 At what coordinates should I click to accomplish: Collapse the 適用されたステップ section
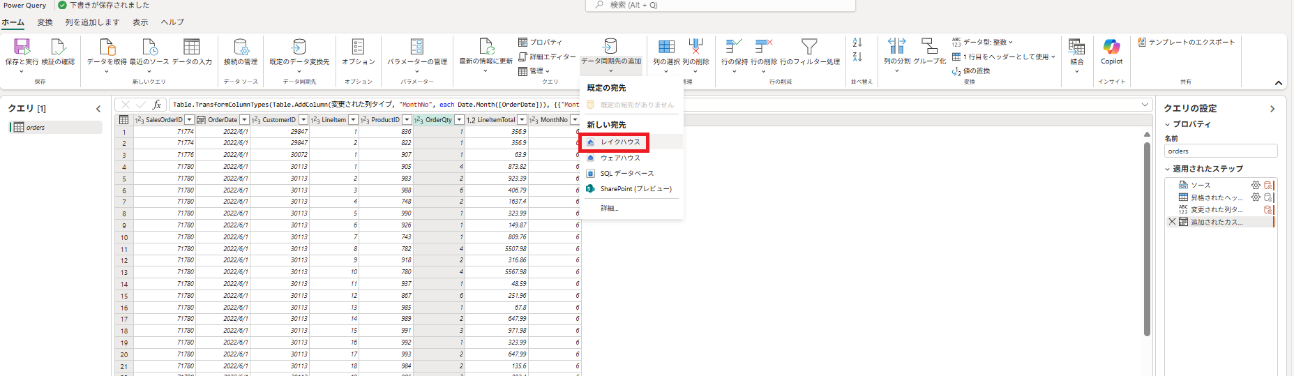click(x=1168, y=169)
